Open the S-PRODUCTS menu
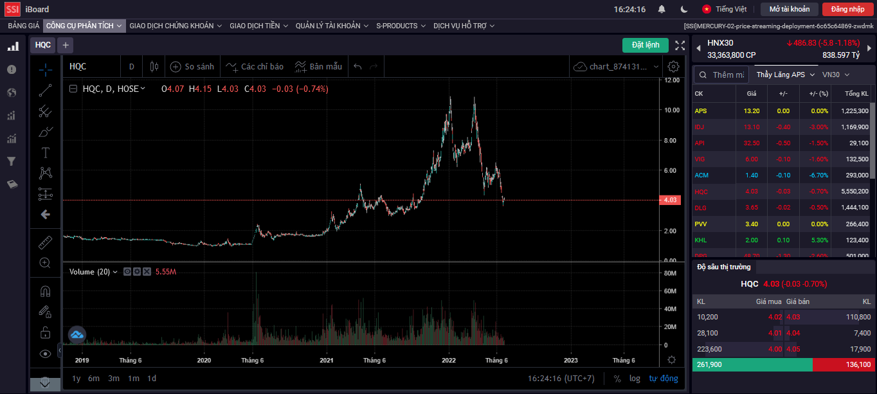Image resolution: width=877 pixels, height=394 pixels. pyautogui.click(x=401, y=26)
